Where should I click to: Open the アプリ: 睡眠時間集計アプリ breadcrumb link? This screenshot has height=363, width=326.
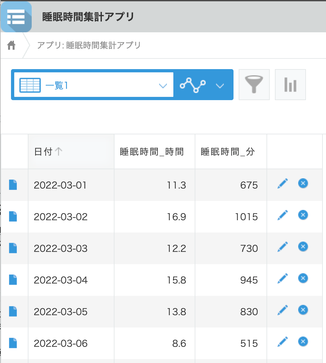(89, 45)
